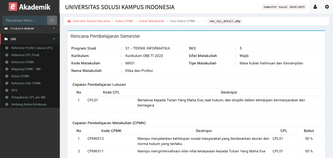Viewport: 333px width, 158px height.
Task: Click the UNIVERSITAS SOLUSI KAMPUS INDONESIA title
Action: click(x=120, y=7)
